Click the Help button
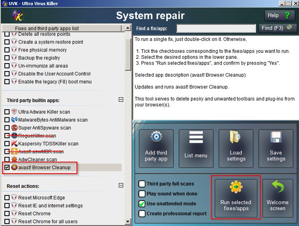 [279, 15]
